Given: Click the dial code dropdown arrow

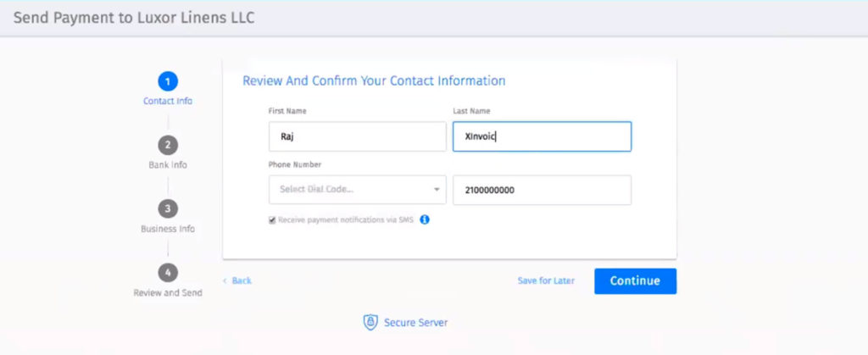Looking at the screenshot, I should tap(437, 190).
